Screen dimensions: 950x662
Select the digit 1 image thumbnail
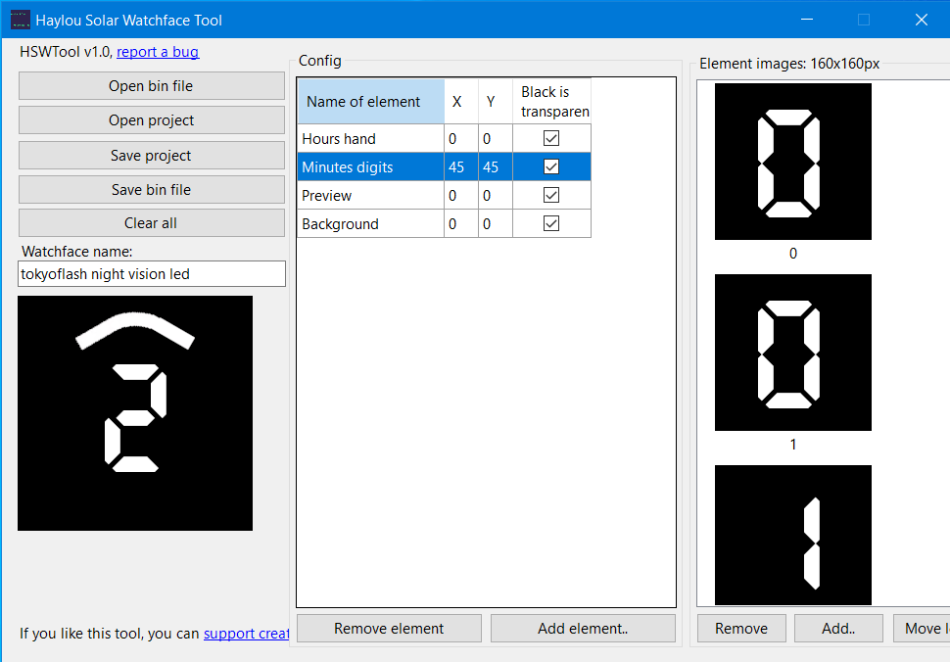pos(793,535)
